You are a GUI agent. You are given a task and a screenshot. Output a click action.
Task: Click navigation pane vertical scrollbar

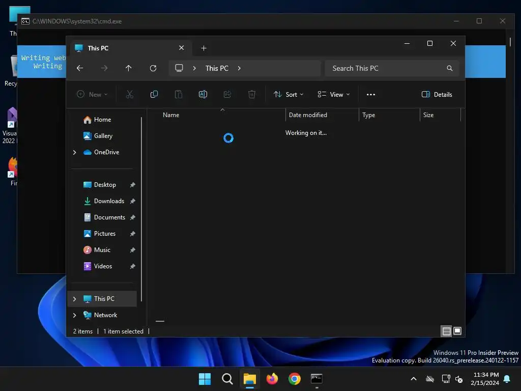point(141,209)
